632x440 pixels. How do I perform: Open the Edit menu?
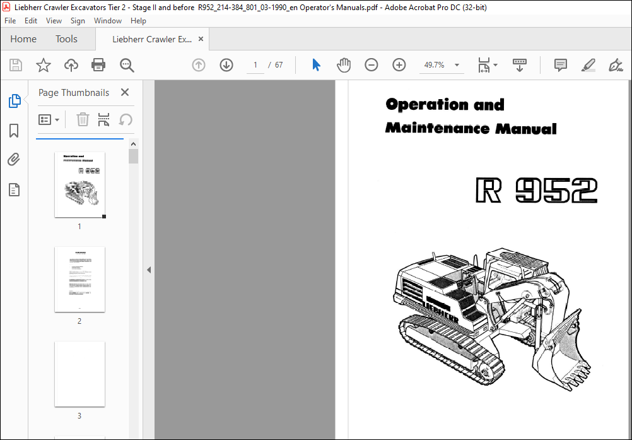[x=31, y=21]
